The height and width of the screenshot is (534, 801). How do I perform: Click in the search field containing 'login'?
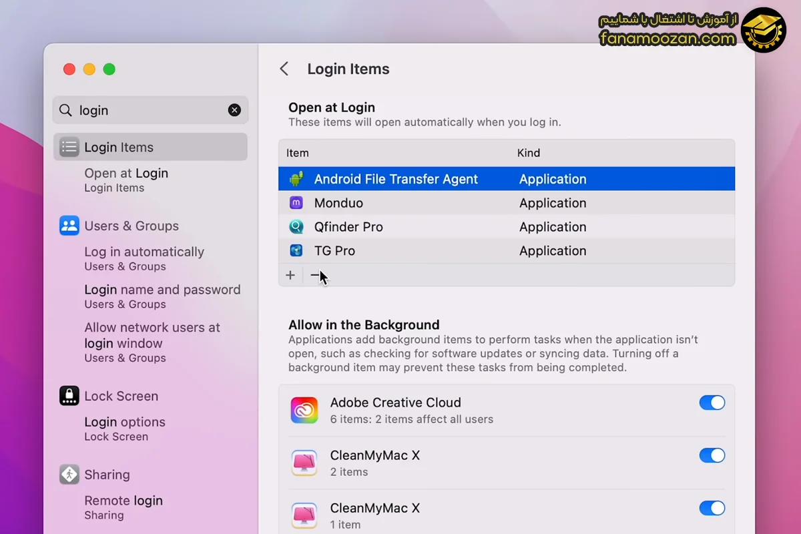point(150,110)
